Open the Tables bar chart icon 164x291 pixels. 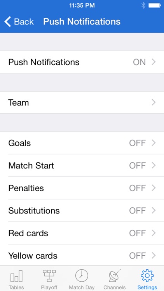(16, 276)
